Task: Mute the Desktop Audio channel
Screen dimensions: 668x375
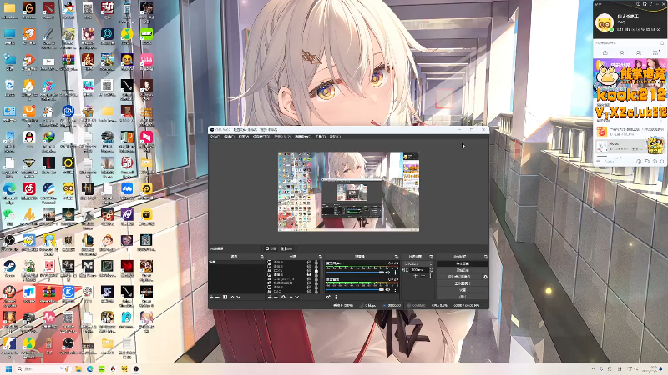Action: pyautogui.click(x=387, y=289)
